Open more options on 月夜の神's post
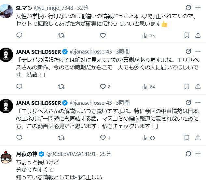This screenshot has height=182, width=206. [198, 154]
